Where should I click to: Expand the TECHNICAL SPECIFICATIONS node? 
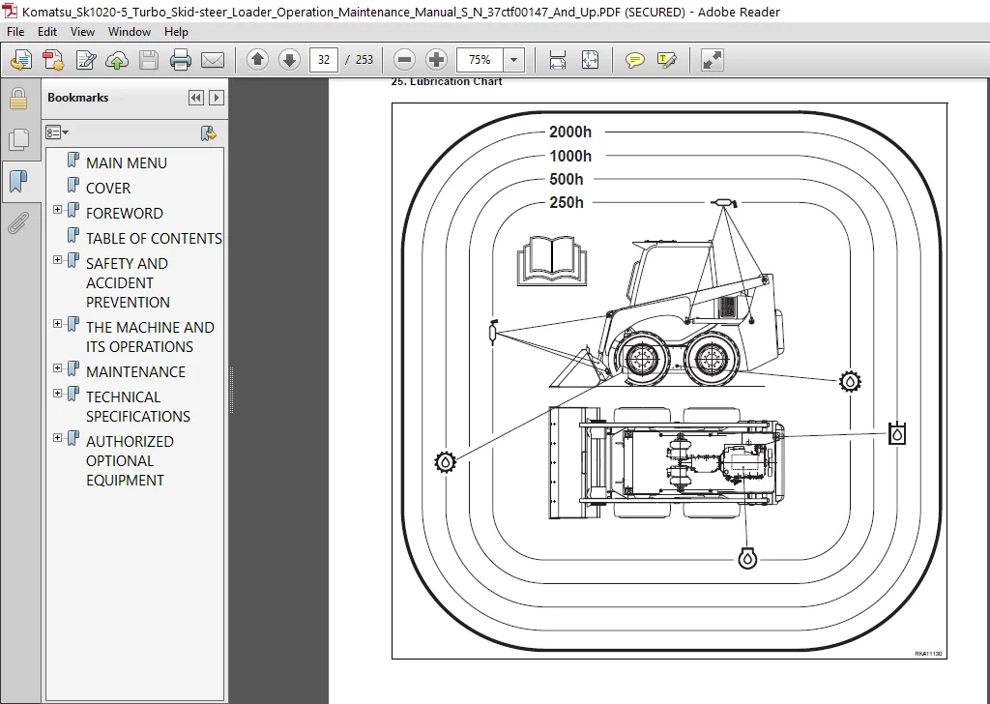[57, 394]
